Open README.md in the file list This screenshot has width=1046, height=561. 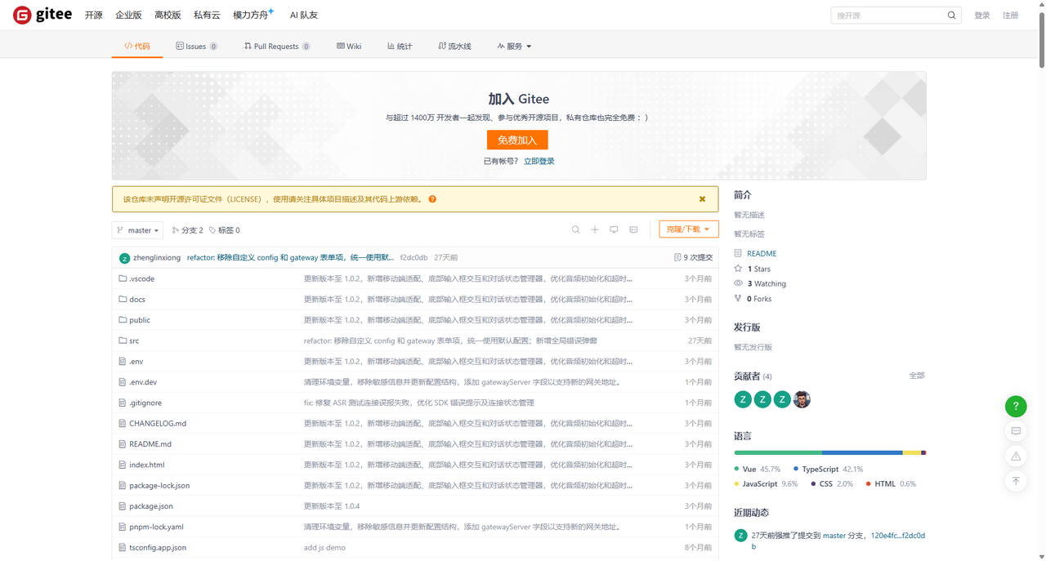(150, 444)
